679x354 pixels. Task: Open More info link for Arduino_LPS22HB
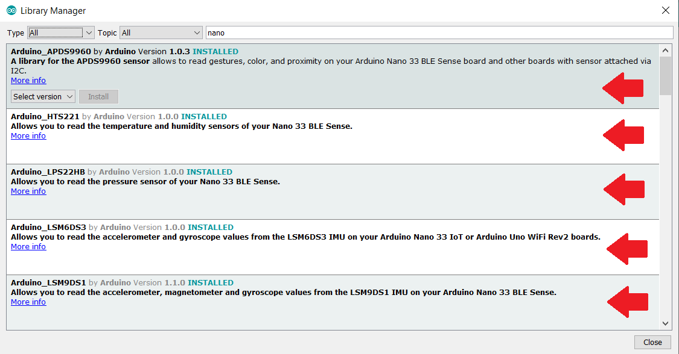pyautogui.click(x=28, y=191)
